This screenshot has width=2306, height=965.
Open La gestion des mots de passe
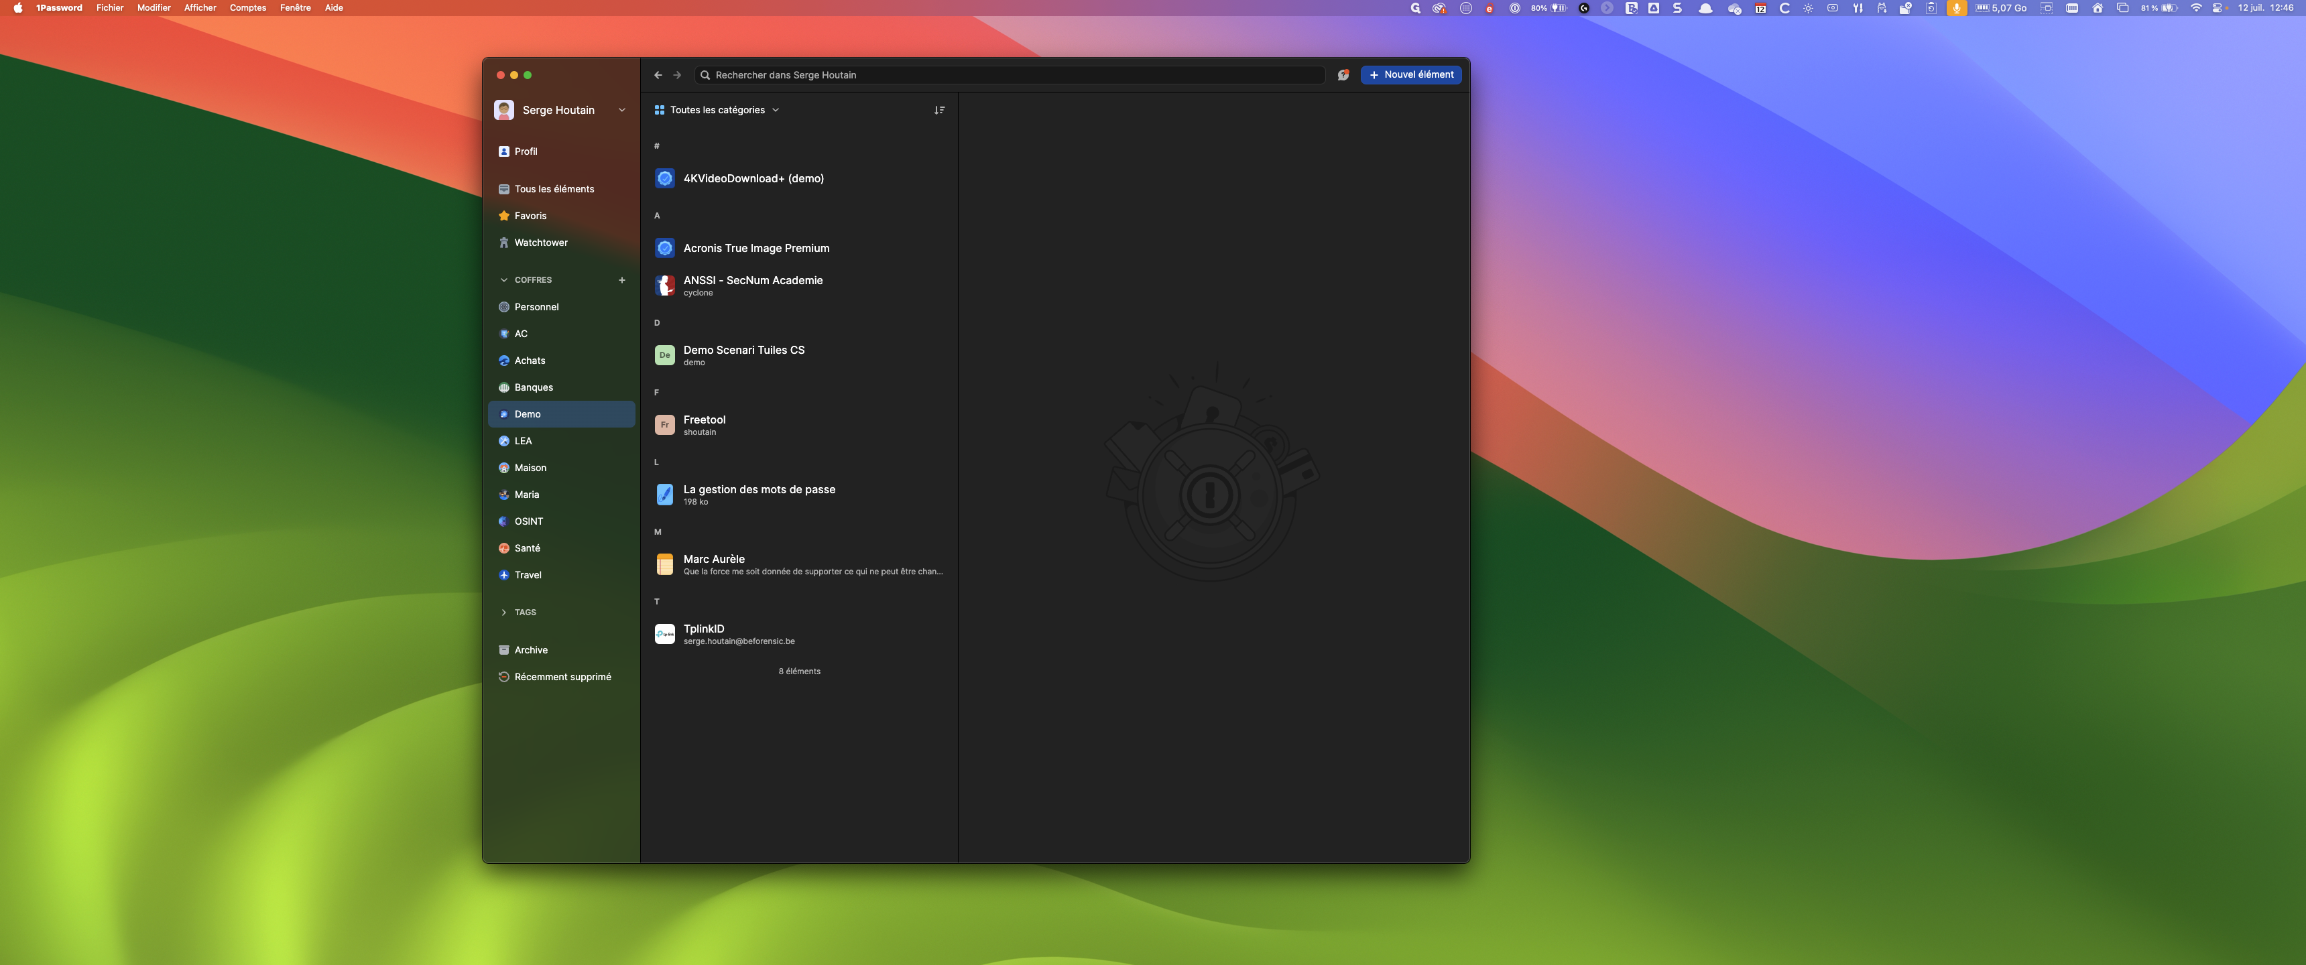click(x=800, y=495)
